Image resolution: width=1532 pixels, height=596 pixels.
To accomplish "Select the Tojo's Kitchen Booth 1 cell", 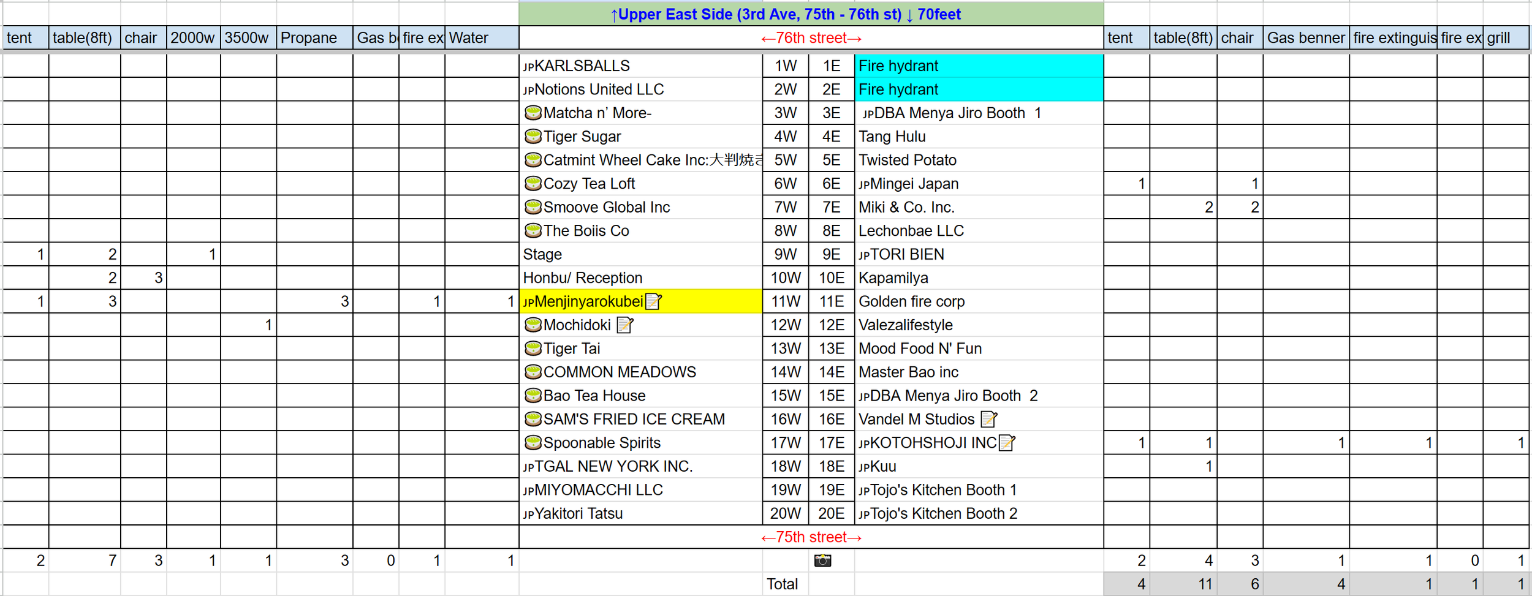I will pos(979,489).
